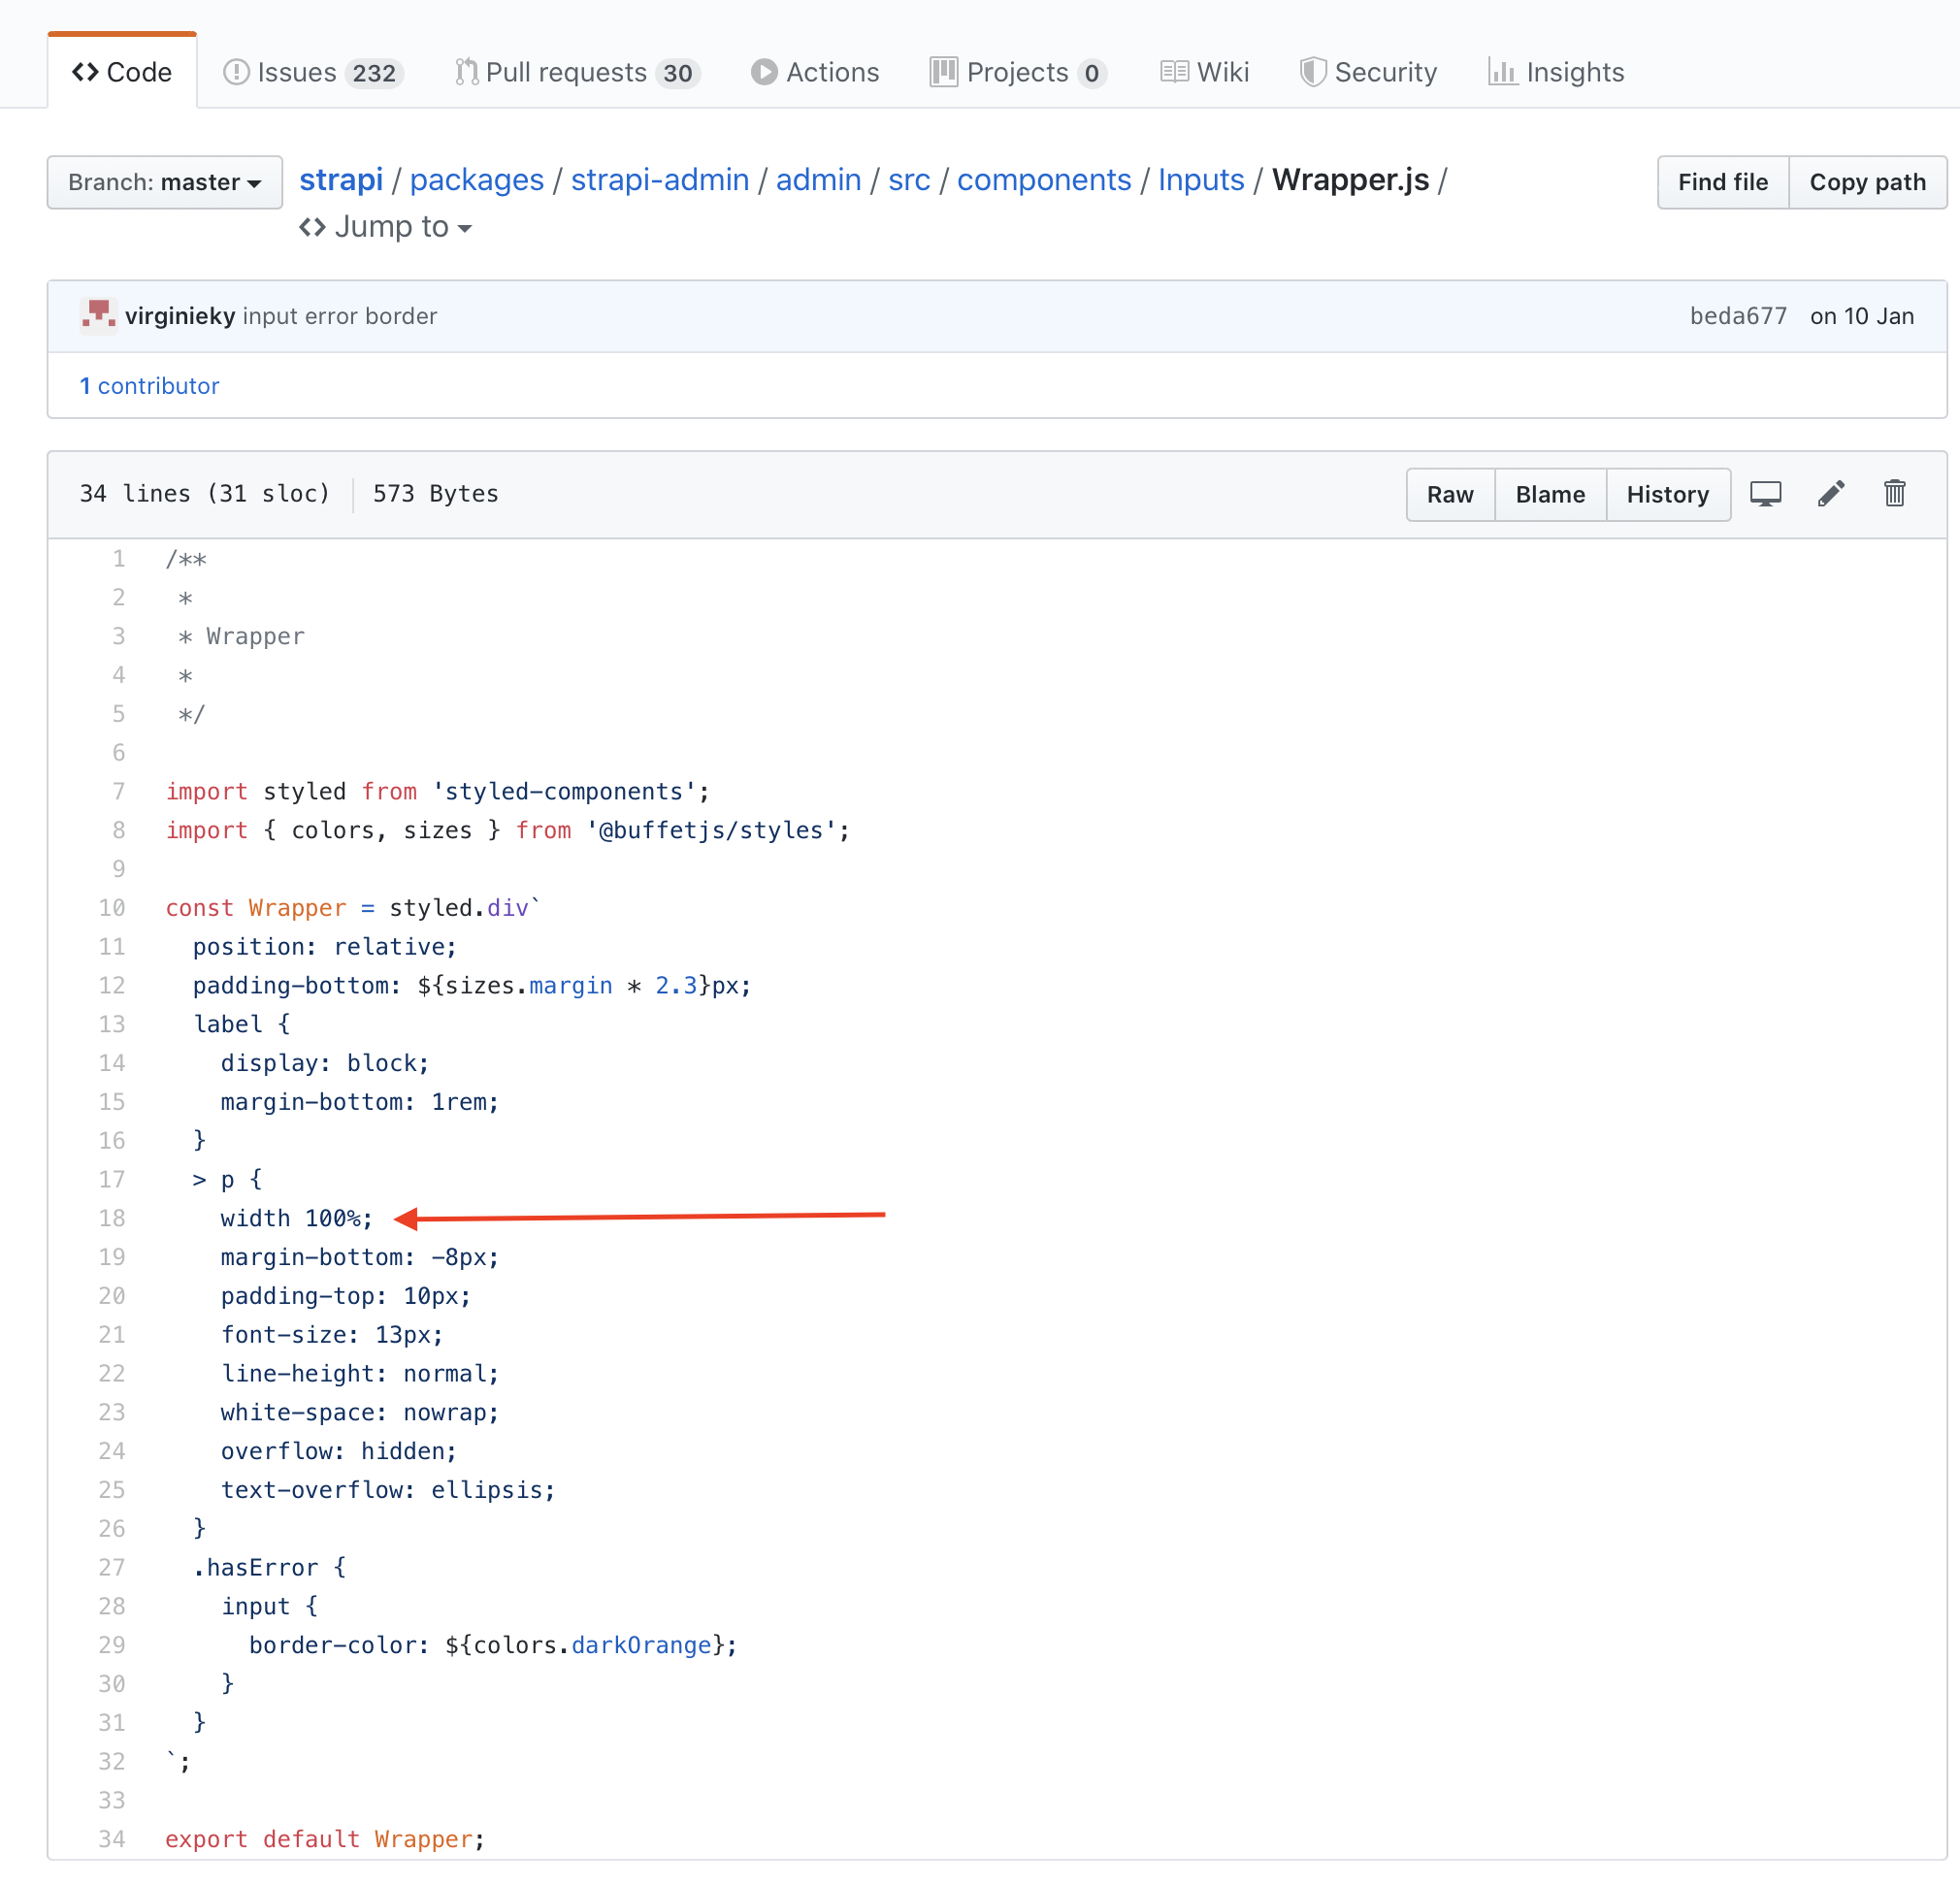Click the Actions play icon
This screenshot has height=1886, width=1960.
coord(764,71)
